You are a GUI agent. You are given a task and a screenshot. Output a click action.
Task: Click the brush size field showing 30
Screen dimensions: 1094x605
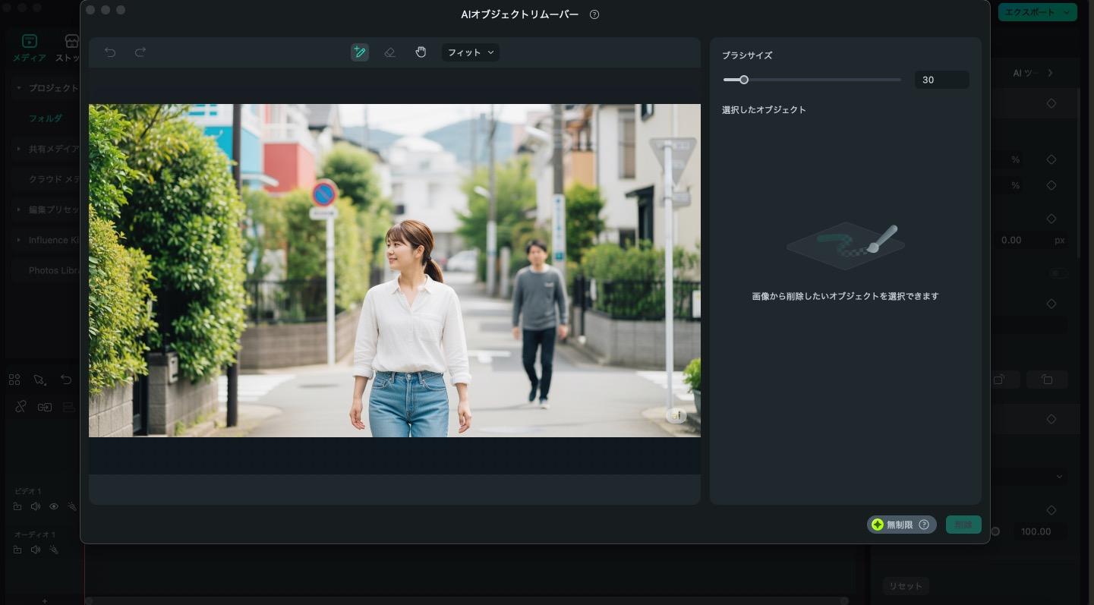click(x=941, y=80)
